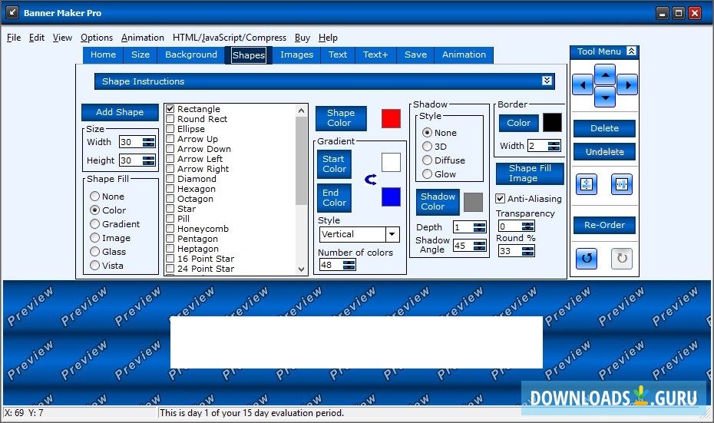Switch to the Save tab
This screenshot has height=423, width=714.
click(415, 55)
